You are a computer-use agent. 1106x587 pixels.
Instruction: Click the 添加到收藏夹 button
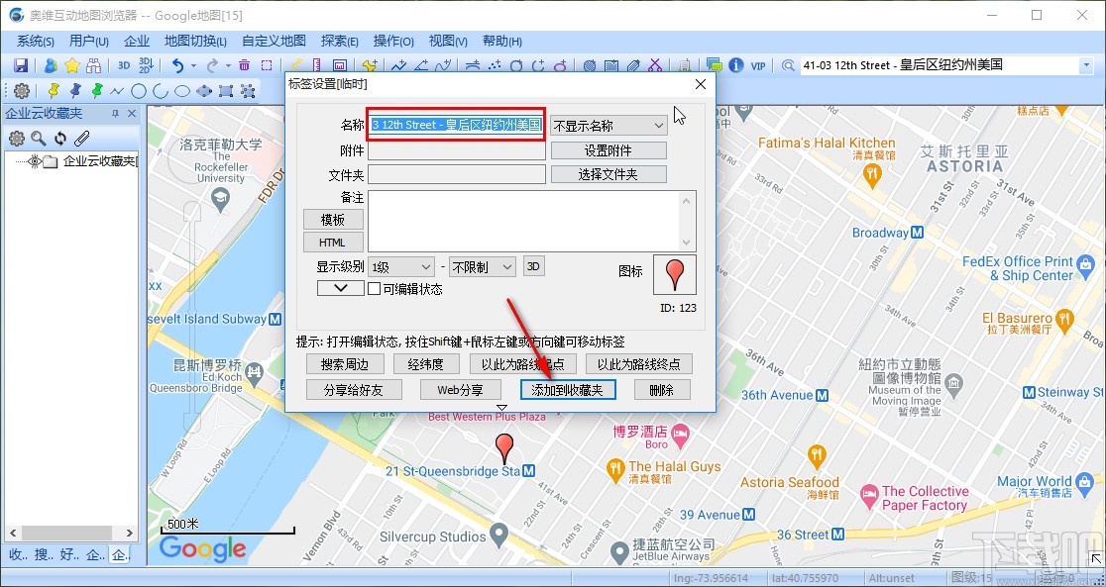(x=567, y=389)
